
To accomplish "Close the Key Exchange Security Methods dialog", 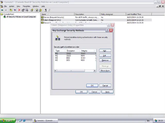I will click(x=111, y=30).
